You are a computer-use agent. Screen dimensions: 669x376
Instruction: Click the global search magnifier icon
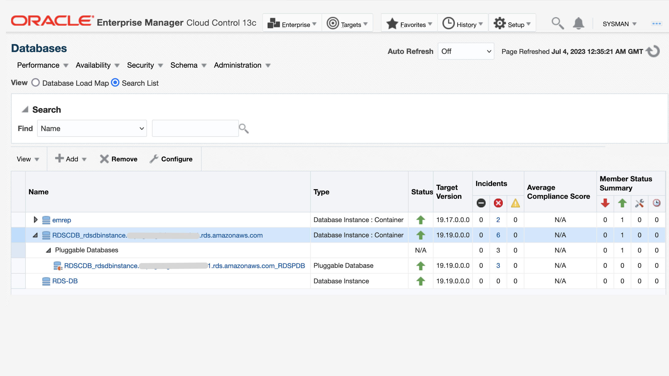557,24
